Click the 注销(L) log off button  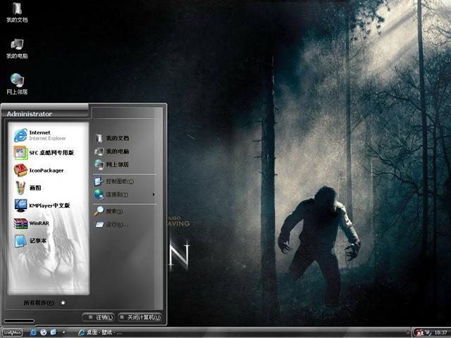tap(99, 318)
